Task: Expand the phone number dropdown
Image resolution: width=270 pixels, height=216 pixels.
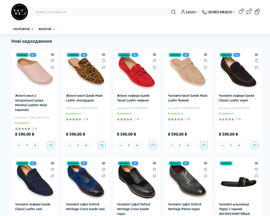Action: point(219,12)
